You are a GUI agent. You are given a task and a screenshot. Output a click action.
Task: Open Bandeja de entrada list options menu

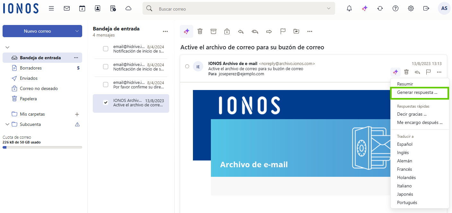165,31
